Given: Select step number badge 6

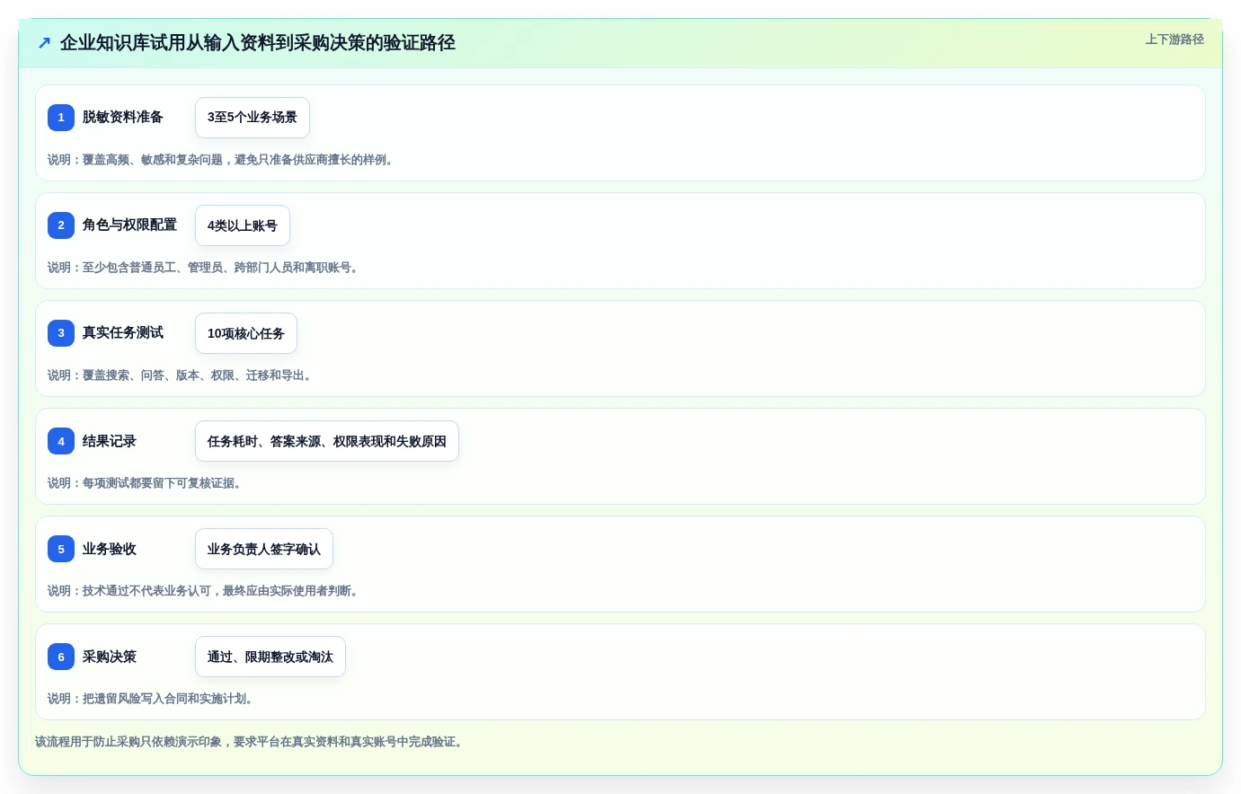Looking at the screenshot, I should click(x=61, y=657).
